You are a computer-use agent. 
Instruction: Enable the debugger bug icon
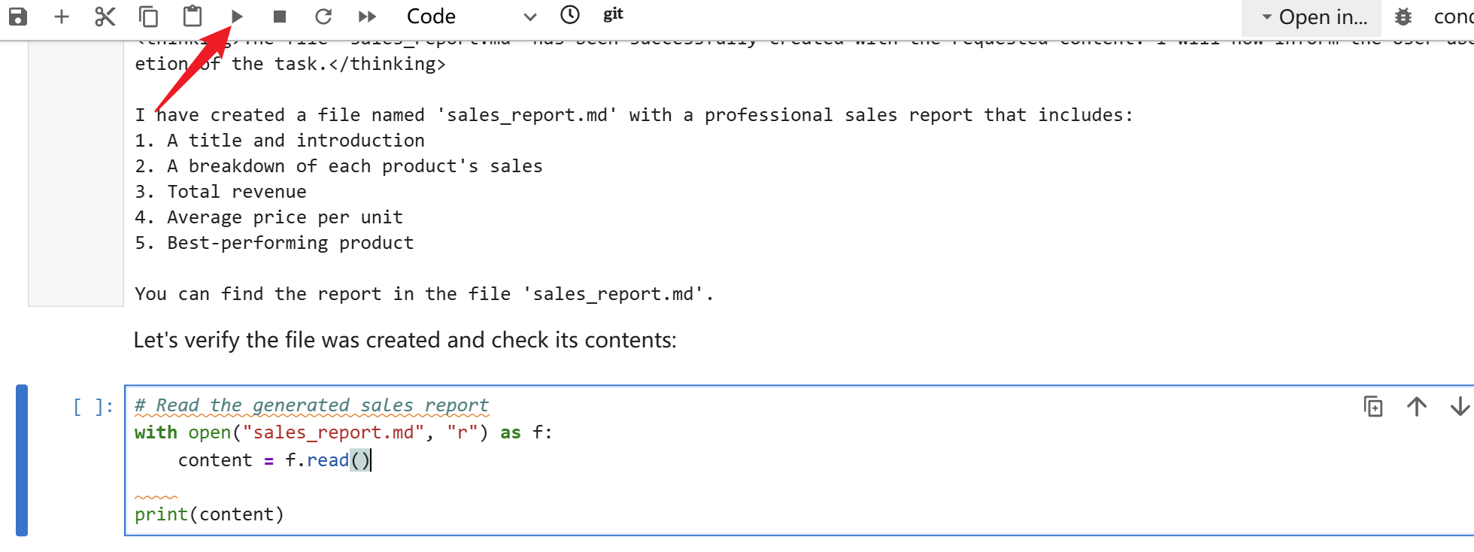pos(1403,17)
